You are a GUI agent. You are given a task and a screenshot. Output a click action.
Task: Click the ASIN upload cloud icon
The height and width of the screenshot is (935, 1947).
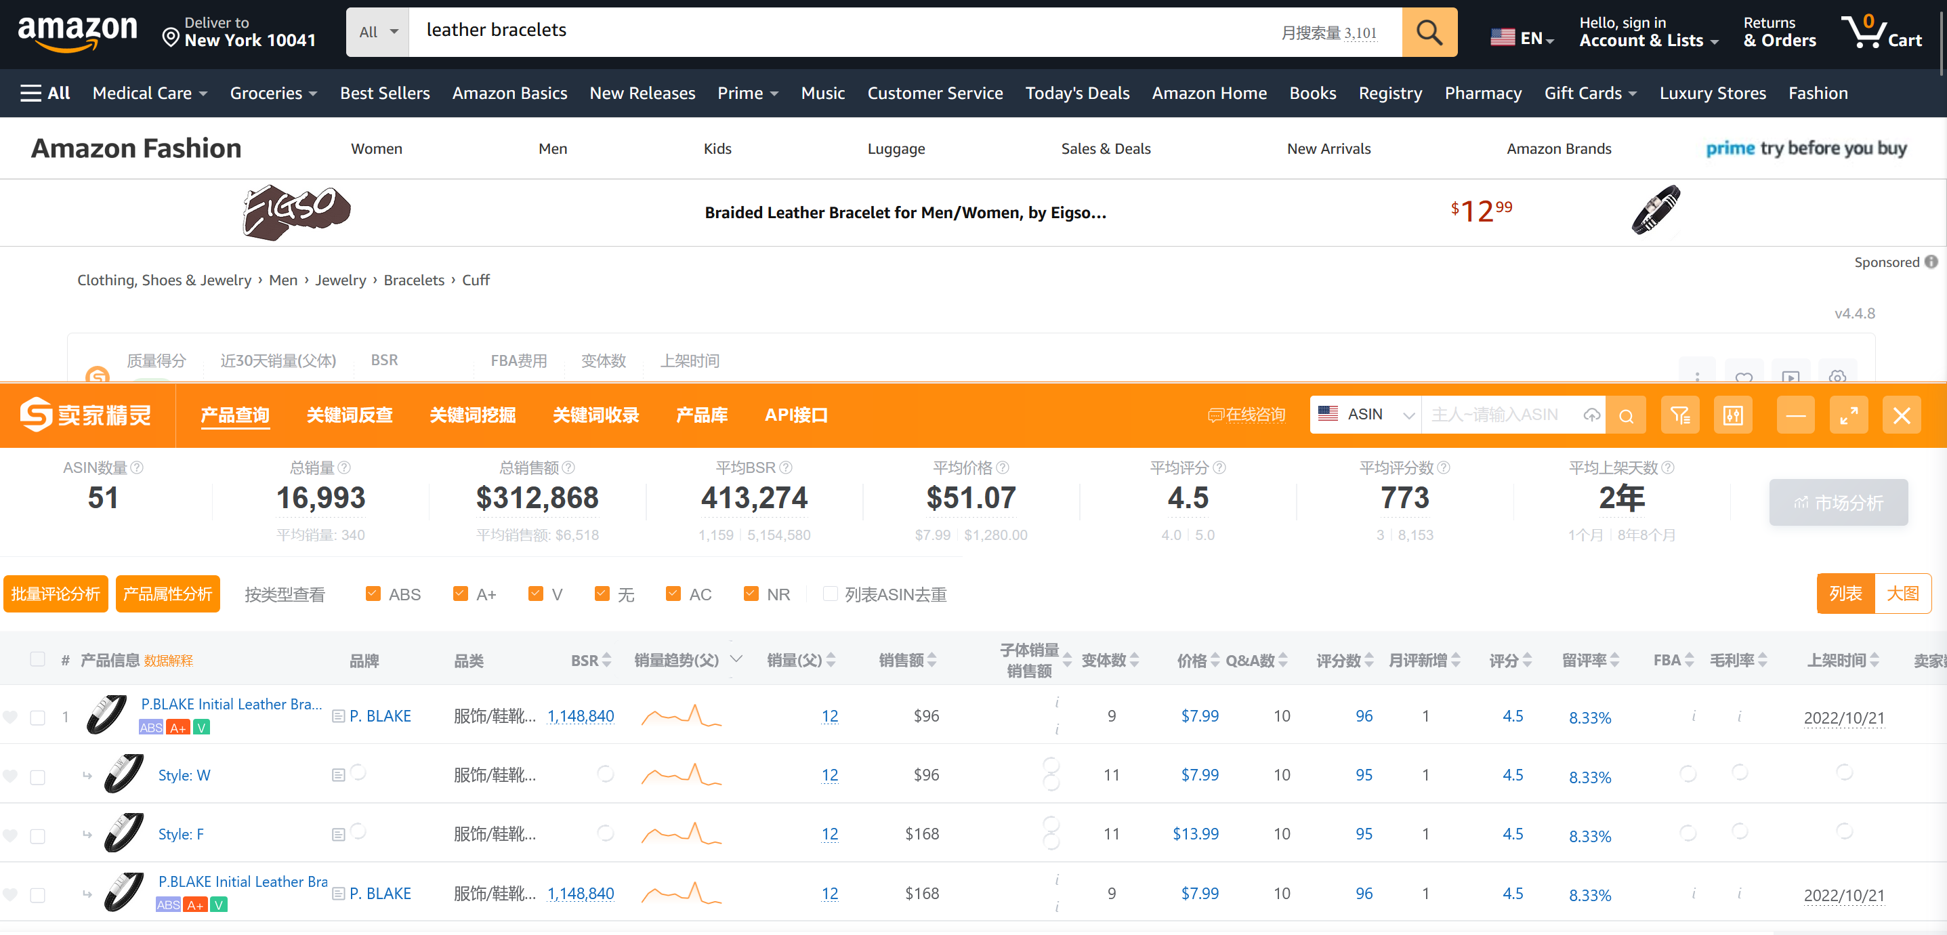click(1592, 415)
